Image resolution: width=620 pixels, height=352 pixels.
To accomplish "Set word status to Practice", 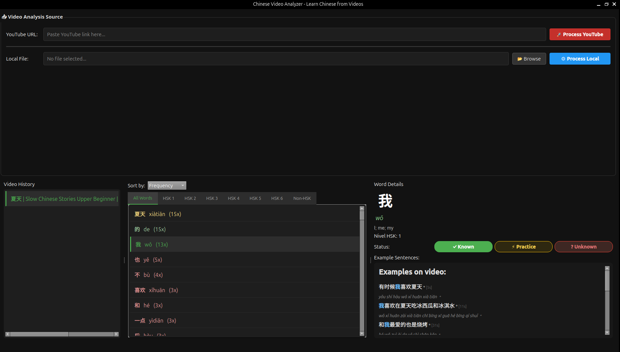I will pos(523,247).
